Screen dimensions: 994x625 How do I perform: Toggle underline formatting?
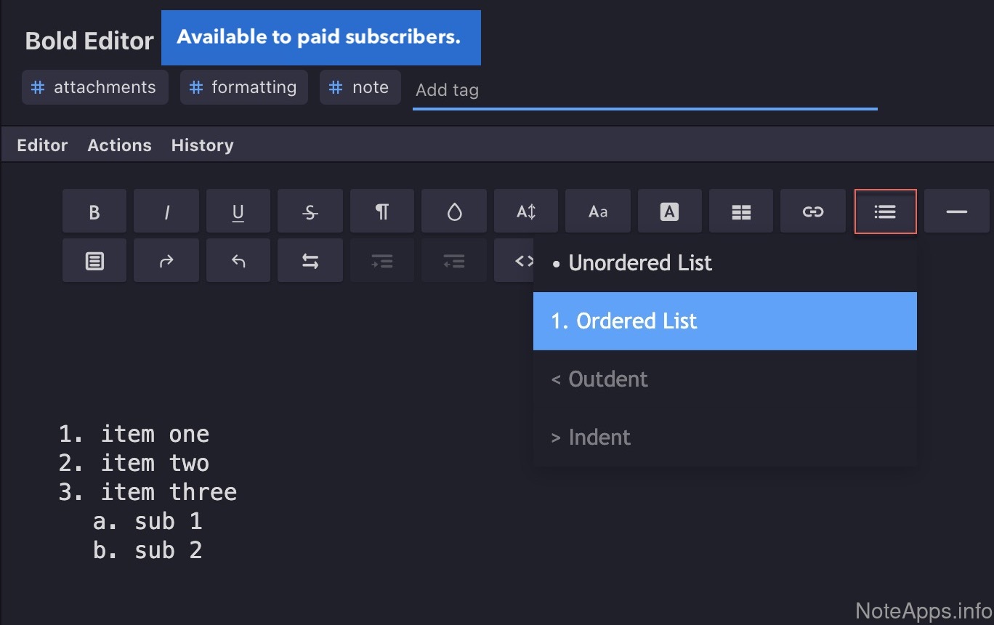[x=238, y=211]
